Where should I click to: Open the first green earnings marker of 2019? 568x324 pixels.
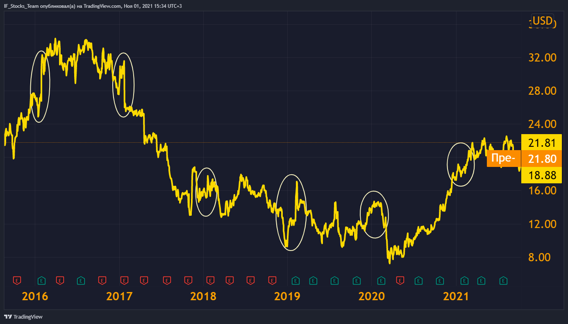[295, 281]
